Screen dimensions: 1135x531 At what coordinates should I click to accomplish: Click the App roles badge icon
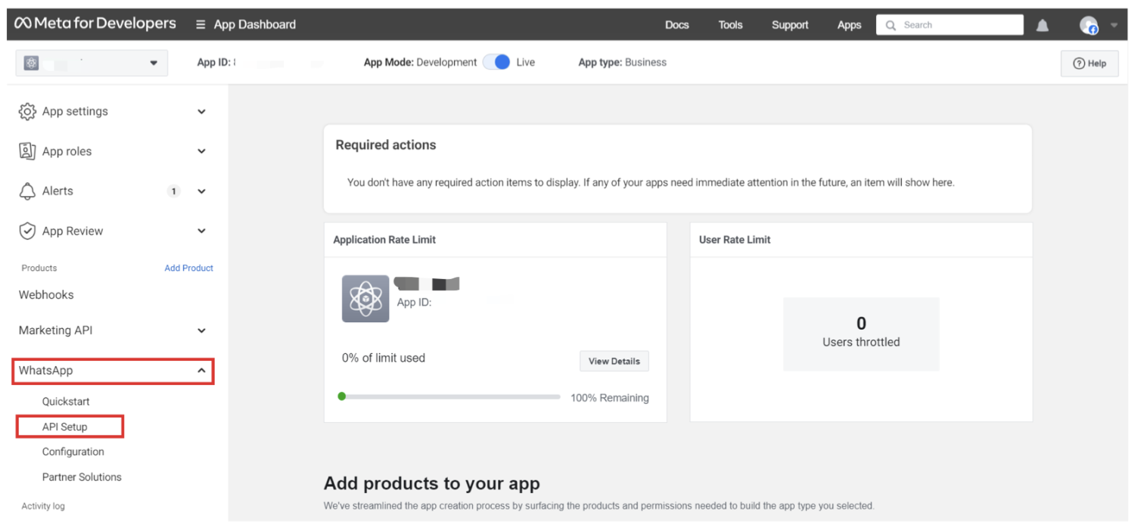[27, 151]
